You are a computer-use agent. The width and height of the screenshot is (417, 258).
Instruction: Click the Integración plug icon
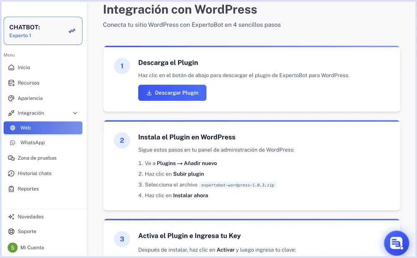point(11,113)
